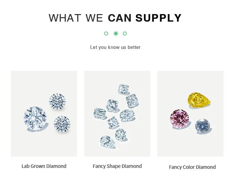Open the Fancy Shape Diamond link
The width and height of the screenshot is (235, 187).
[117, 166]
